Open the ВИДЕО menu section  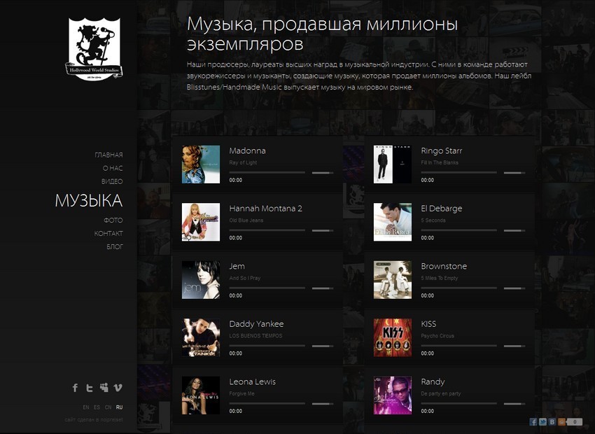(112, 181)
